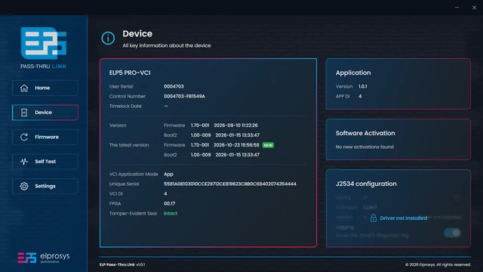Screen dimensions: 483x272
Task: Click latest firmware version 1.73-001
Action: click(200, 145)
